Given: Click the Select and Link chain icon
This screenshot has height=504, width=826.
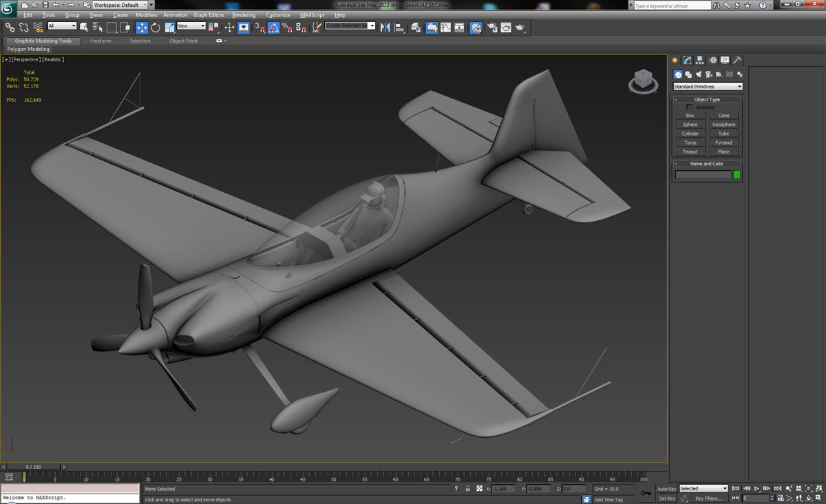Looking at the screenshot, I should tap(10, 28).
